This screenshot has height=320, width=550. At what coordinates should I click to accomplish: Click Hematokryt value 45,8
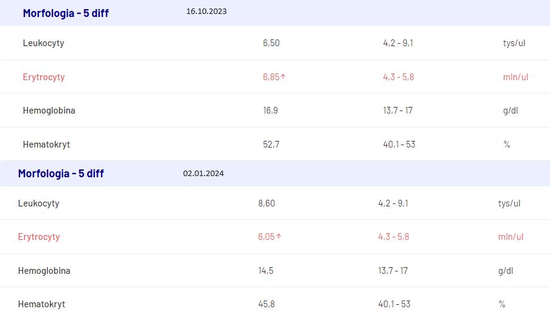[x=266, y=304]
